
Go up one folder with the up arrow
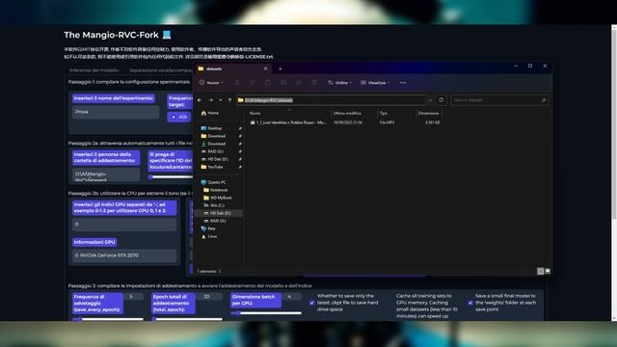coord(229,100)
